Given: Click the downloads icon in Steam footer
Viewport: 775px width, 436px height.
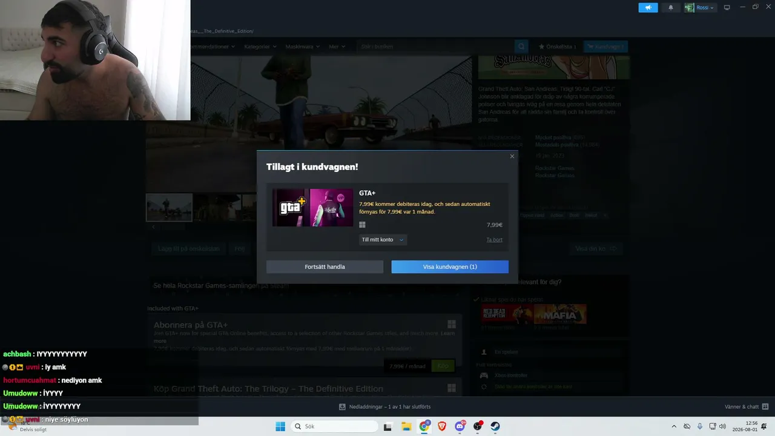Looking at the screenshot, I should pyautogui.click(x=342, y=407).
